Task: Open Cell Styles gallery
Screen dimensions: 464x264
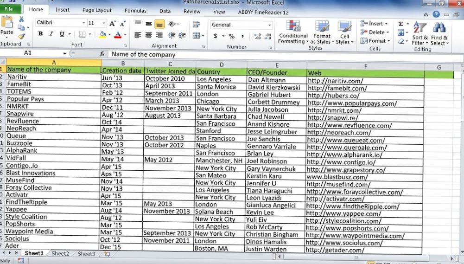Action: tap(344, 32)
